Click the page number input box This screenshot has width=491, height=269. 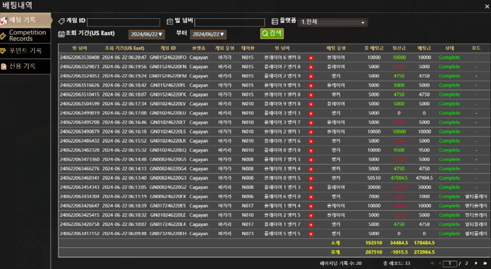point(450,264)
